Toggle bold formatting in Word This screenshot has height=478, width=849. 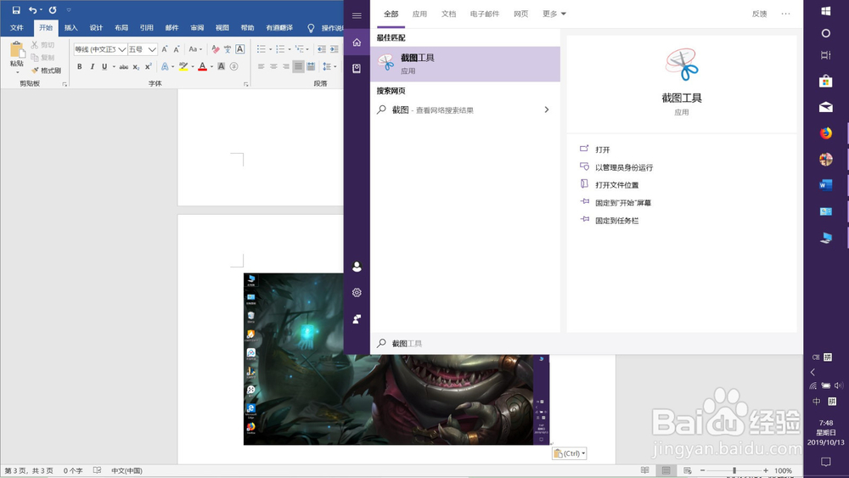80,66
